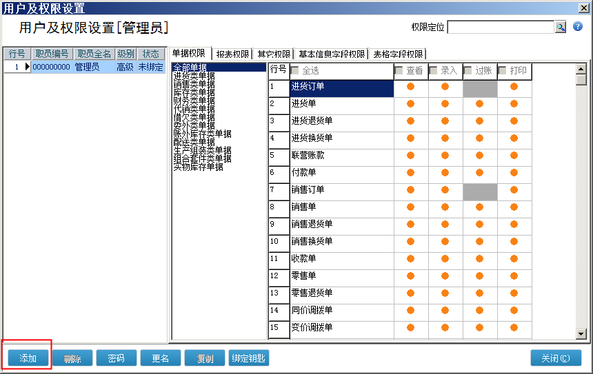Click the 权限定位 search input field
This screenshot has height=374, width=593.
pos(501,27)
